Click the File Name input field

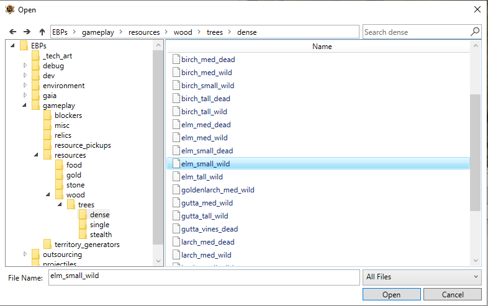[204, 277]
